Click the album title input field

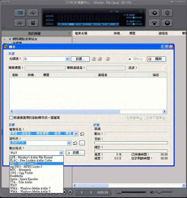point(45,68)
